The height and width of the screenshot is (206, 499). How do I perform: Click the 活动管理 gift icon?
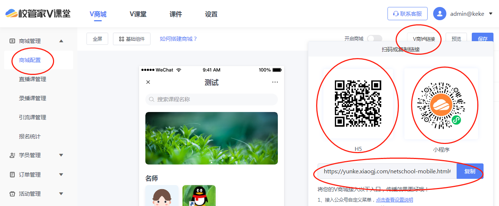click(x=12, y=194)
